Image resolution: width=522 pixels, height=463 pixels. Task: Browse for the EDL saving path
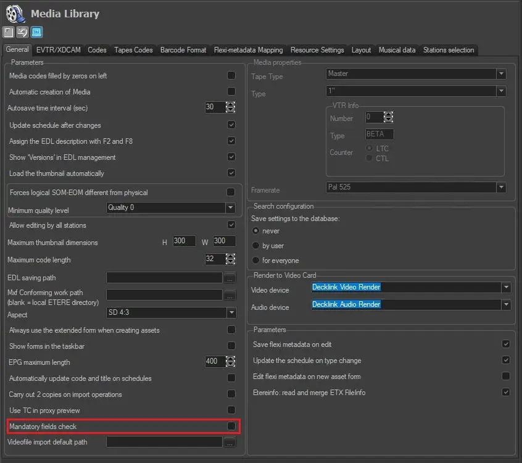(230, 278)
